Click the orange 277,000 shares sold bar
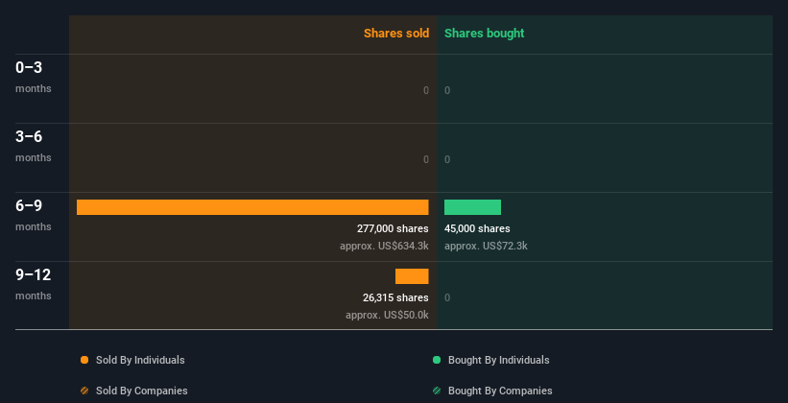The width and height of the screenshot is (788, 403). pos(252,207)
